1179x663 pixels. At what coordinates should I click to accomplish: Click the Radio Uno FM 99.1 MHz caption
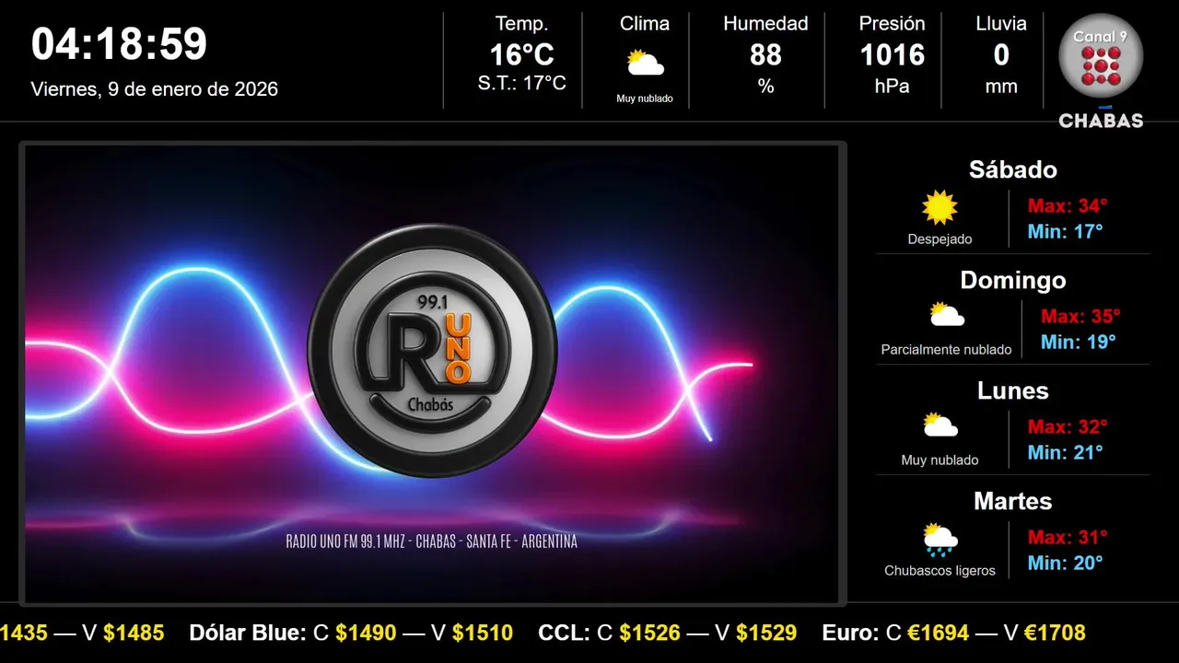(432, 541)
